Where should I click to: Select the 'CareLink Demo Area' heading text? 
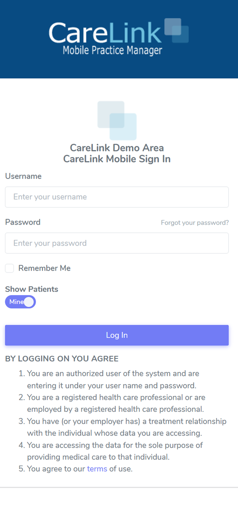[117, 148]
